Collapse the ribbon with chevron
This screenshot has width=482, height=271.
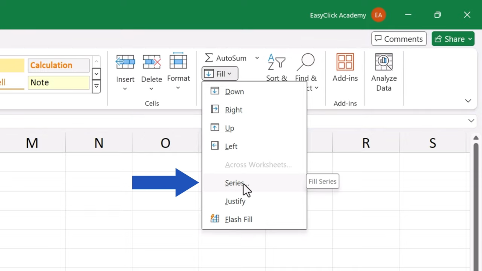(468, 101)
